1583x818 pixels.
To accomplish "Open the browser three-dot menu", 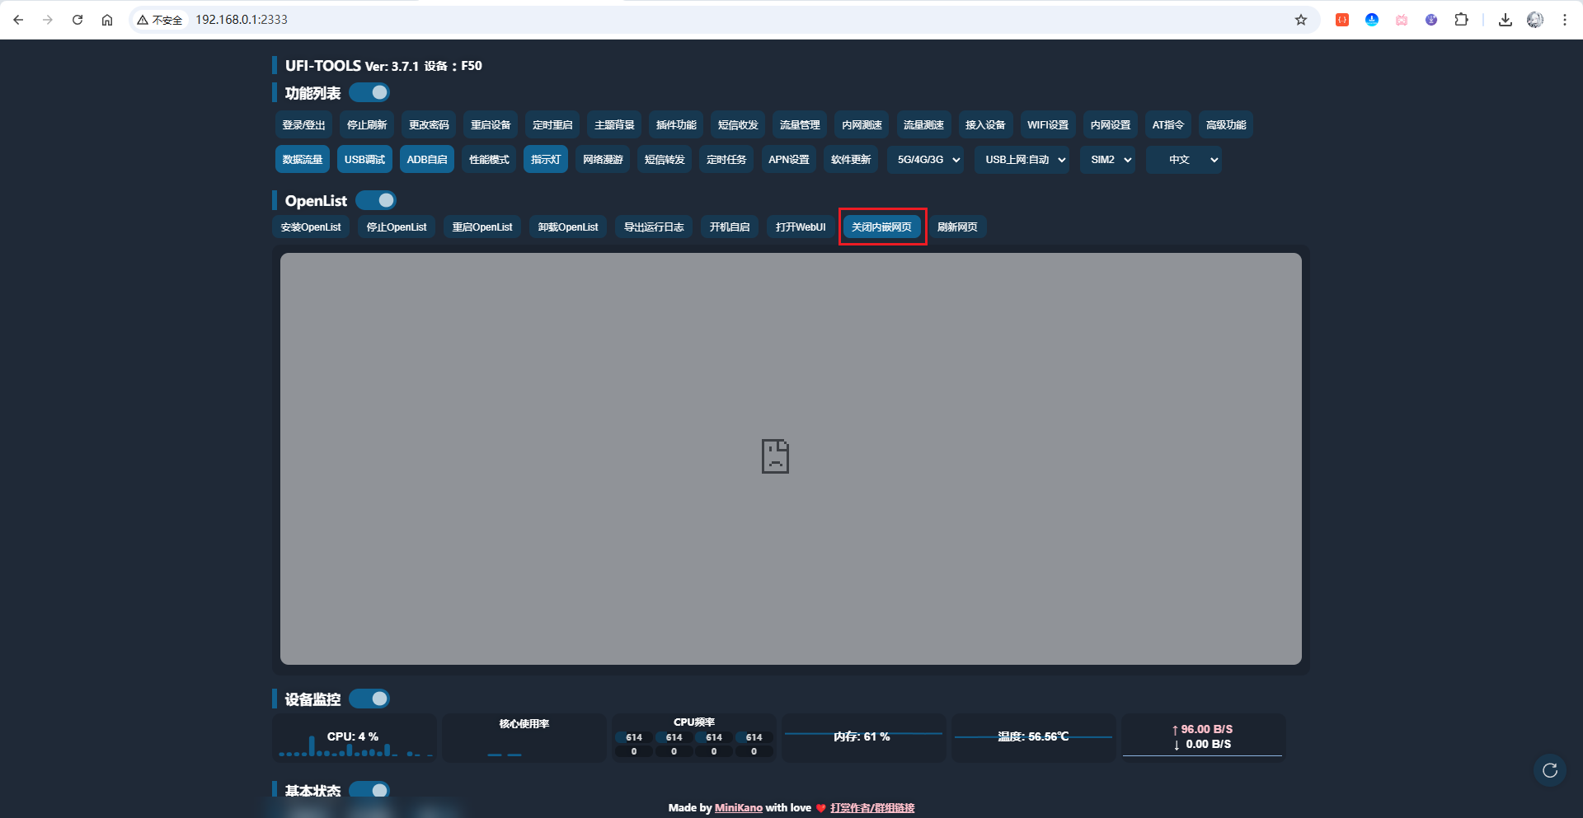I will [x=1565, y=20].
